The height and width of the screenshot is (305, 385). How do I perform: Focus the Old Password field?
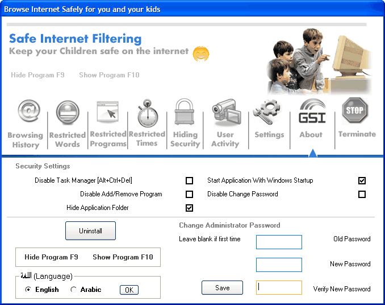279,242
